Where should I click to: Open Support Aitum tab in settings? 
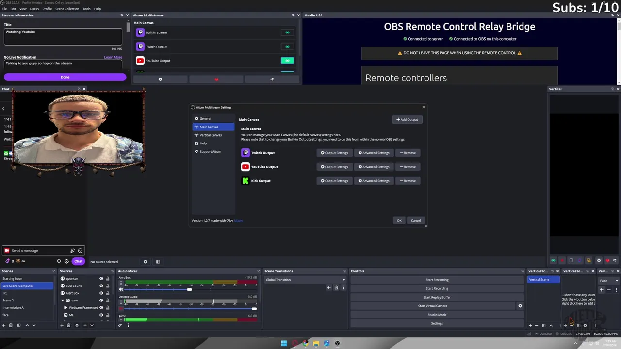coord(213,152)
